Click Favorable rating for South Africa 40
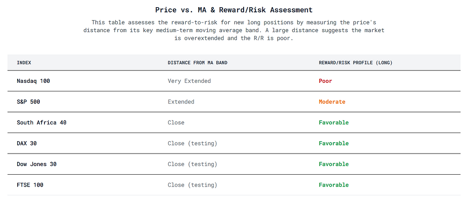 [334, 123]
